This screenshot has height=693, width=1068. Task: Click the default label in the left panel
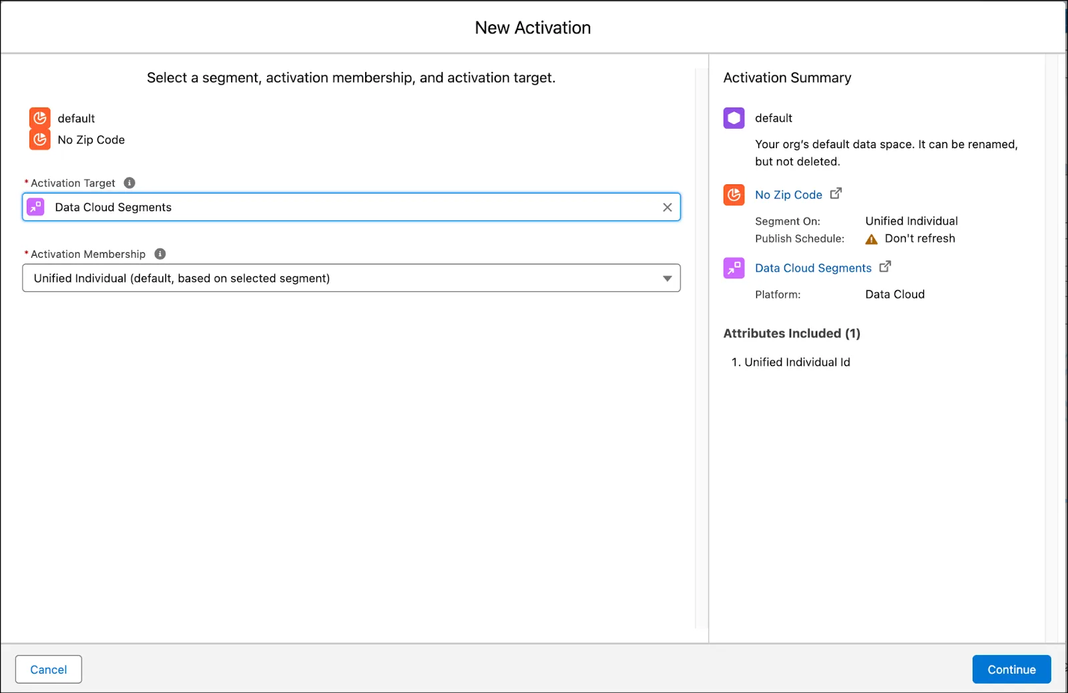(76, 118)
